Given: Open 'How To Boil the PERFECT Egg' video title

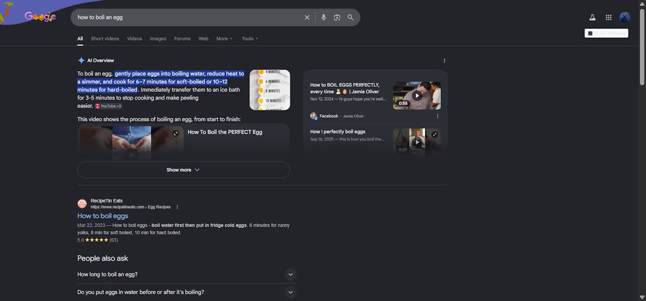Looking at the screenshot, I should coord(225,132).
